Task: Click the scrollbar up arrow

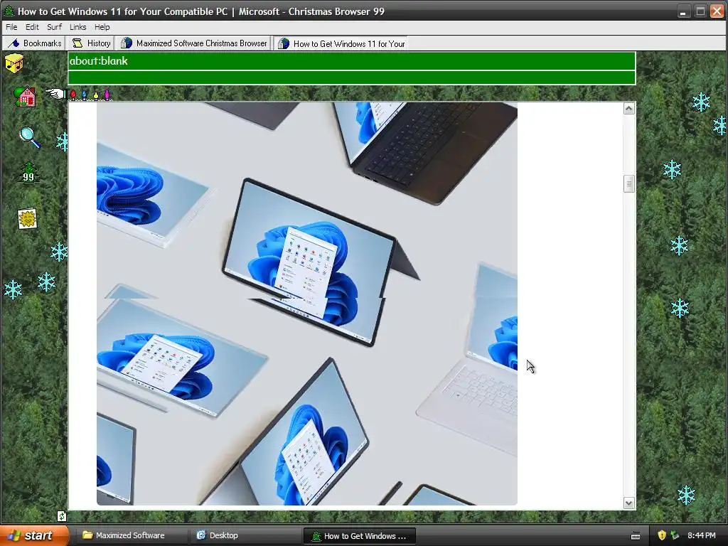Action: [629, 109]
